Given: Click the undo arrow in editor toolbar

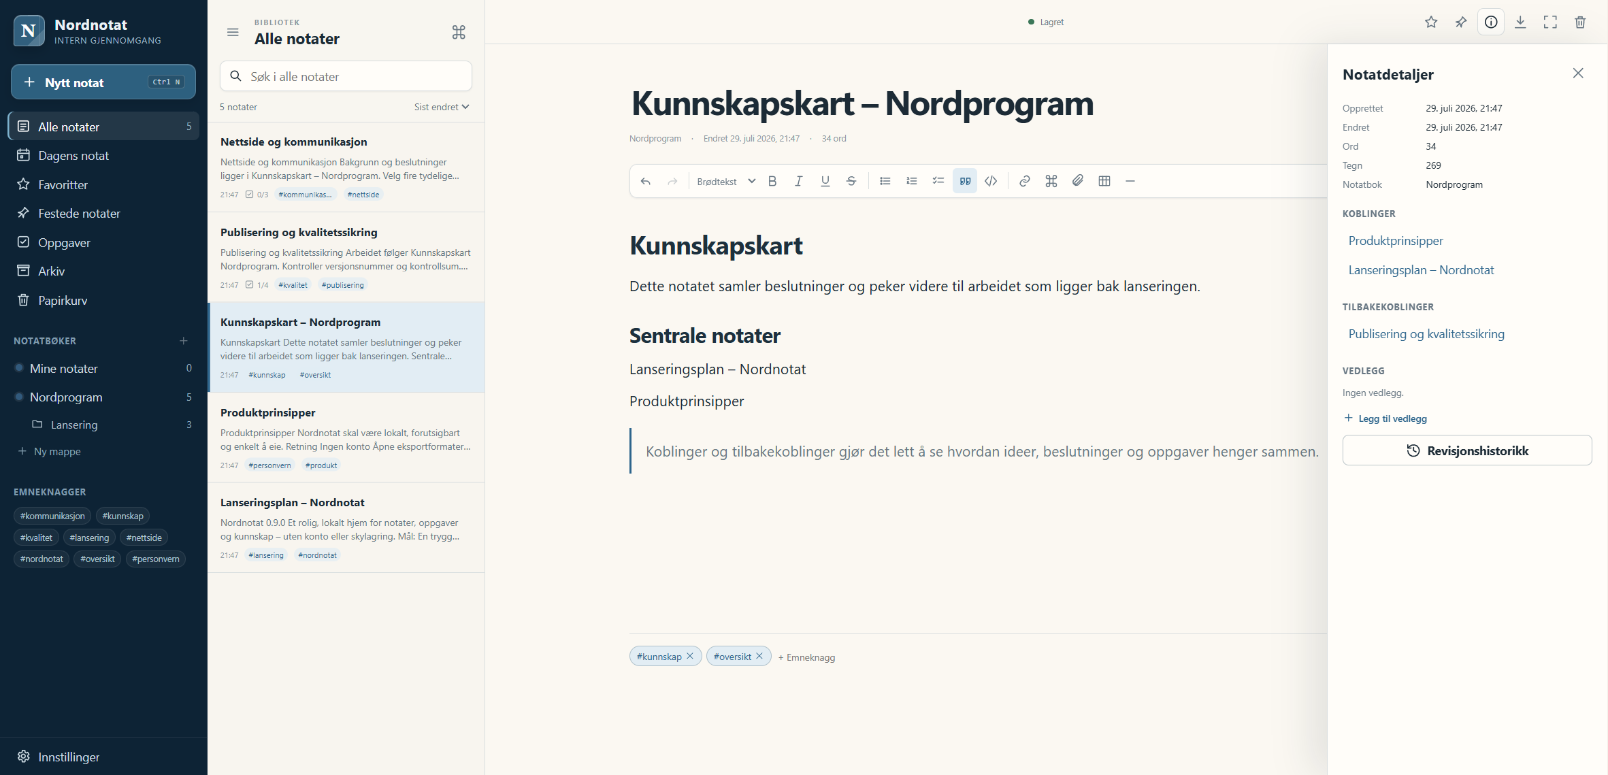Looking at the screenshot, I should tap(646, 181).
